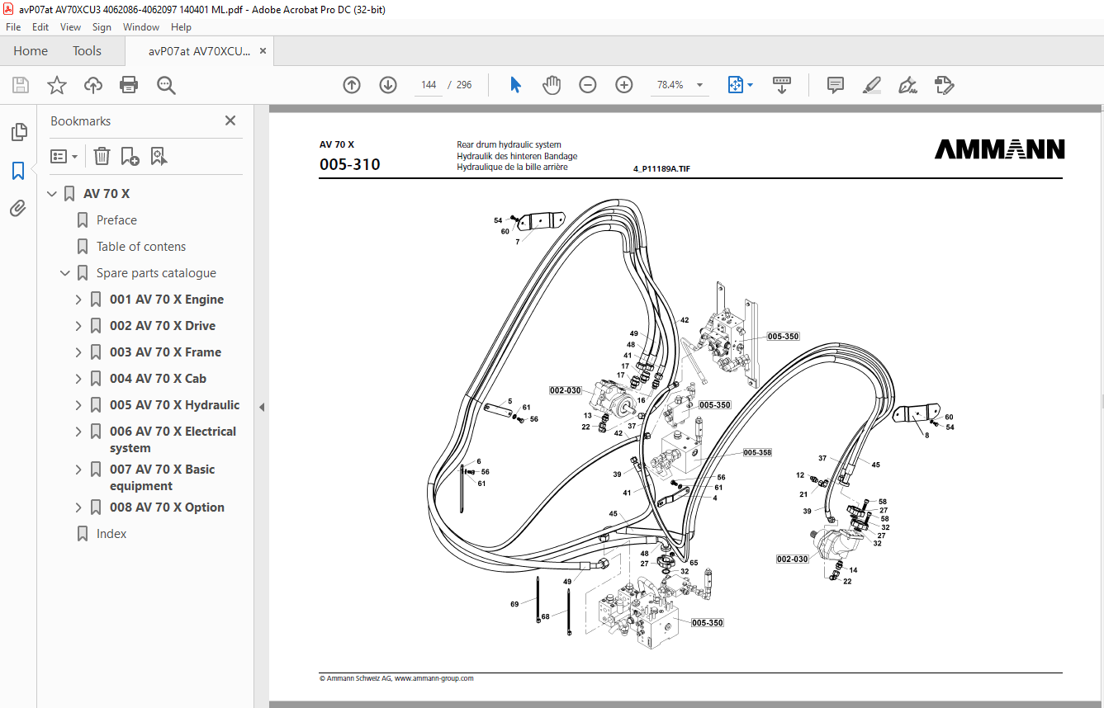Screen dimensions: 1104x708
Task: Switch to the Home tab
Action: point(31,51)
